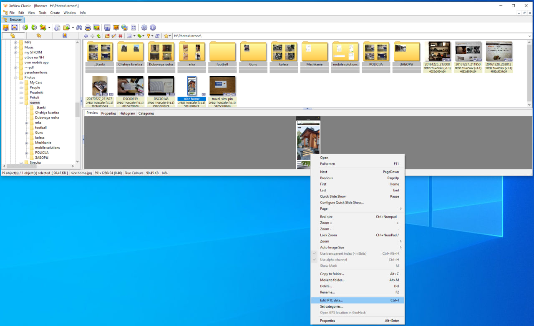Click the yellow star favorites icon
The height and width of the screenshot is (326, 534).
pyautogui.click(x=166, y=36)
